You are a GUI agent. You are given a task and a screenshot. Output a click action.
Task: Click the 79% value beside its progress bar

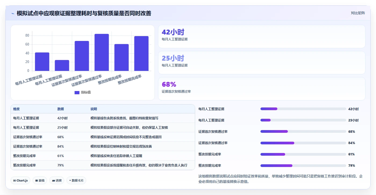tap(352, 166)
